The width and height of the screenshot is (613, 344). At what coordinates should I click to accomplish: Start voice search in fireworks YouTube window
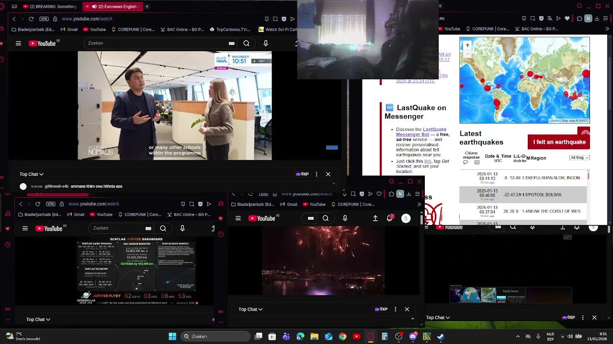coord(345,218)
